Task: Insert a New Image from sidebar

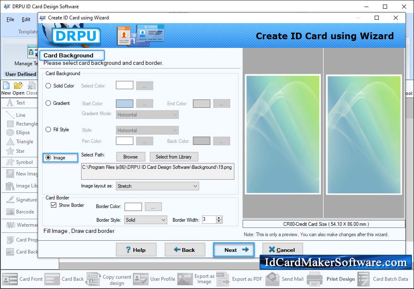Action: [x=22, y=174]
